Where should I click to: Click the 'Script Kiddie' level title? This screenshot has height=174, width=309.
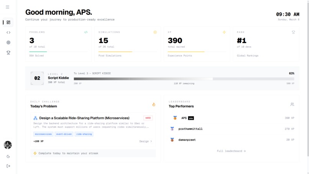58,78
